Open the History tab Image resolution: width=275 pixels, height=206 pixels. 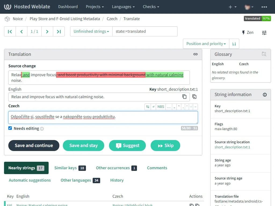pos(117,180)
